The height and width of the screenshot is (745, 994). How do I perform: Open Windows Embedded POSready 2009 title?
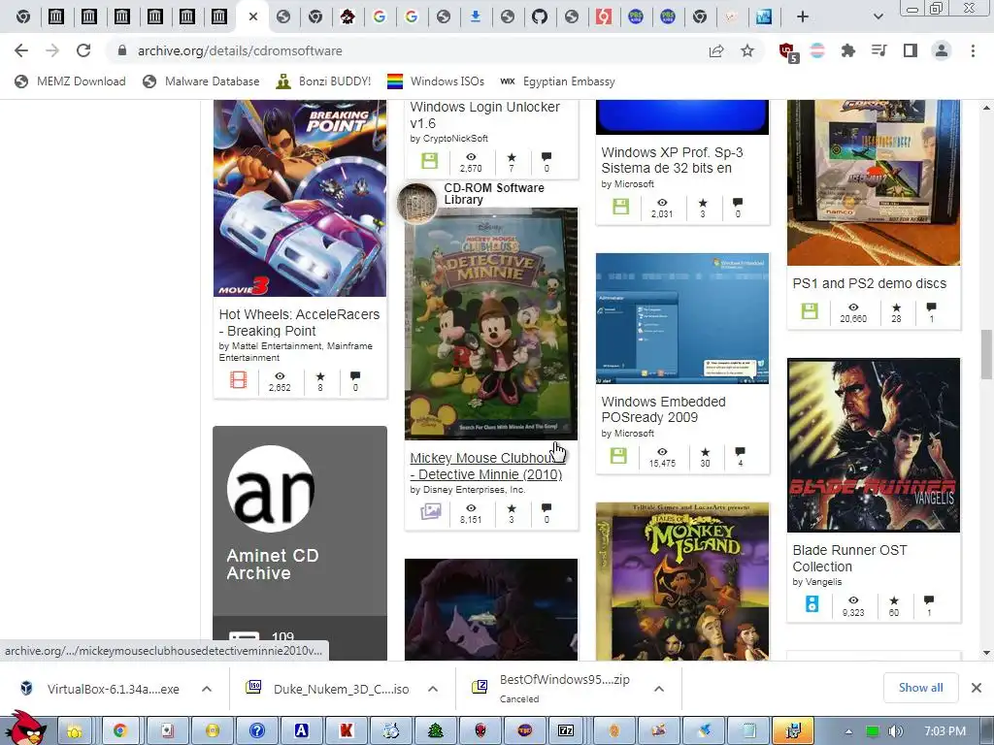click(663, 409)
